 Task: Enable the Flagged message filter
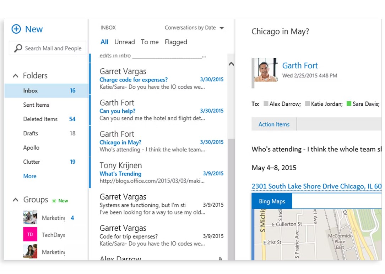[176, 42]
